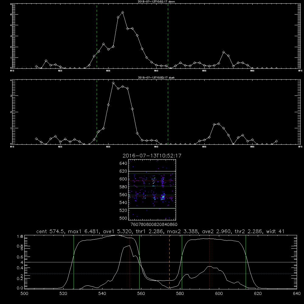
Task: Click the green vertical line near 581 in bottom plot
Action: 182,262
